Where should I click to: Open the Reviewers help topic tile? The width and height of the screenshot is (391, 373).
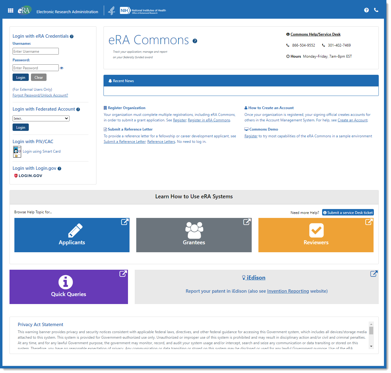(316, 235)
